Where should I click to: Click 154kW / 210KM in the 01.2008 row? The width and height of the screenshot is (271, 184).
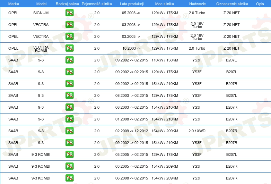click(165, 119)
